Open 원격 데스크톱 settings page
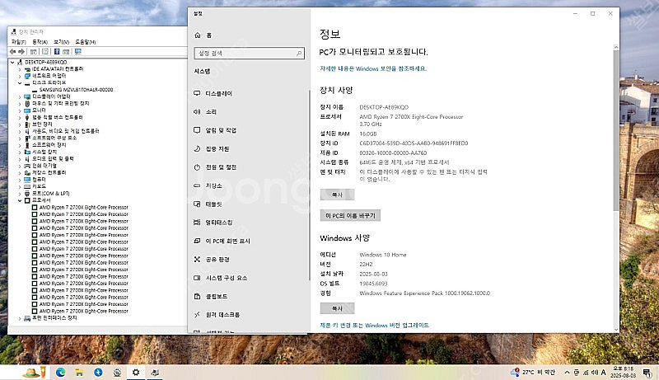Screen dimensions: 659x380 tap(248, 315)
